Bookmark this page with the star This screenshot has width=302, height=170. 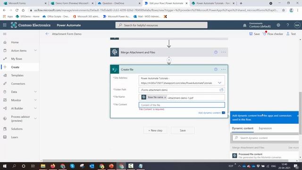[x=284, y=10]
